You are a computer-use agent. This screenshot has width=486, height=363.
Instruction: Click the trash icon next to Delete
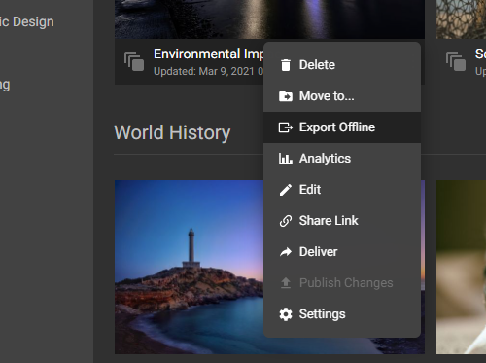tap(286, 65)
